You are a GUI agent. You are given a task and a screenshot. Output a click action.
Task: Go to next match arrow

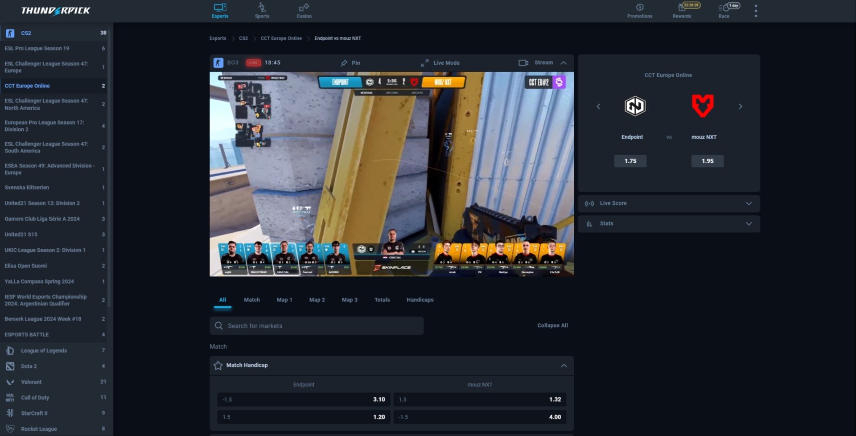click(x=741, y=107)
